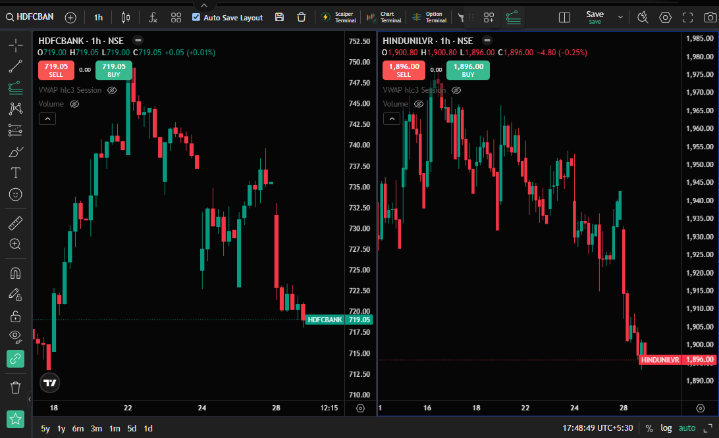
Task: Open the Save dropdown arrow
Action: [620, 17]
